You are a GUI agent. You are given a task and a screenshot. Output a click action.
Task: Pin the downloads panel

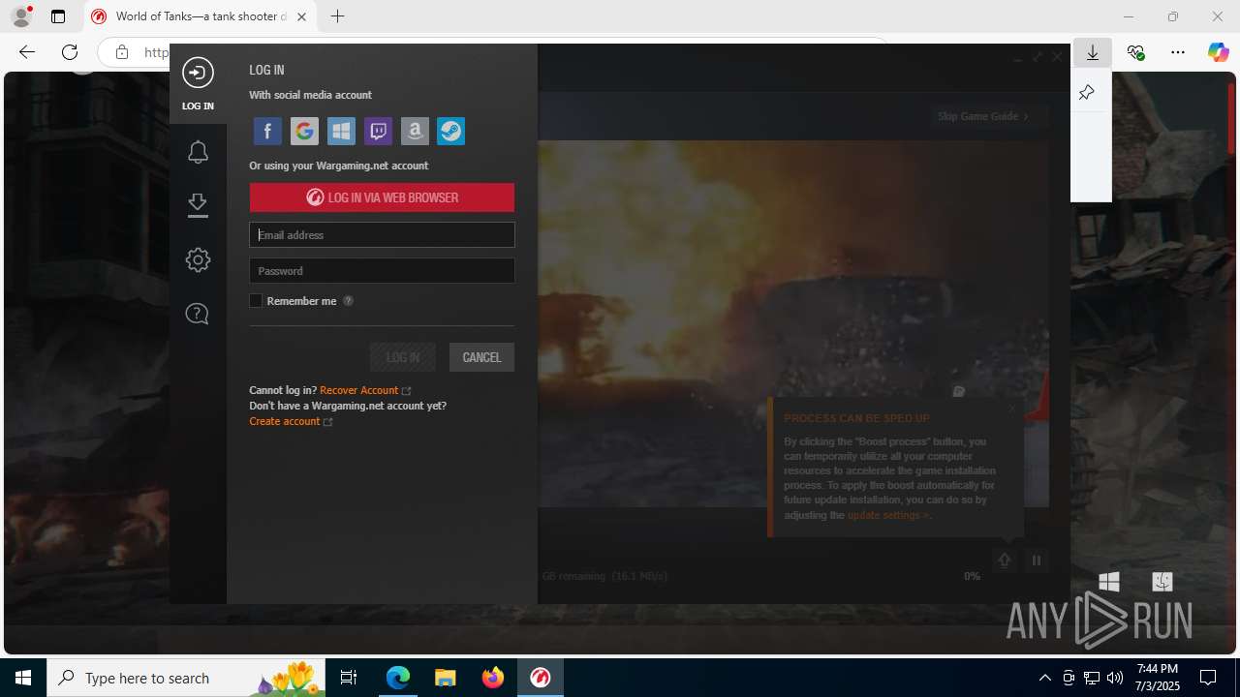coord(1086,93)
